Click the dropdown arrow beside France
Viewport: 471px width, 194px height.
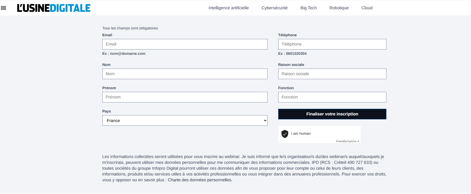coord(265,120)
